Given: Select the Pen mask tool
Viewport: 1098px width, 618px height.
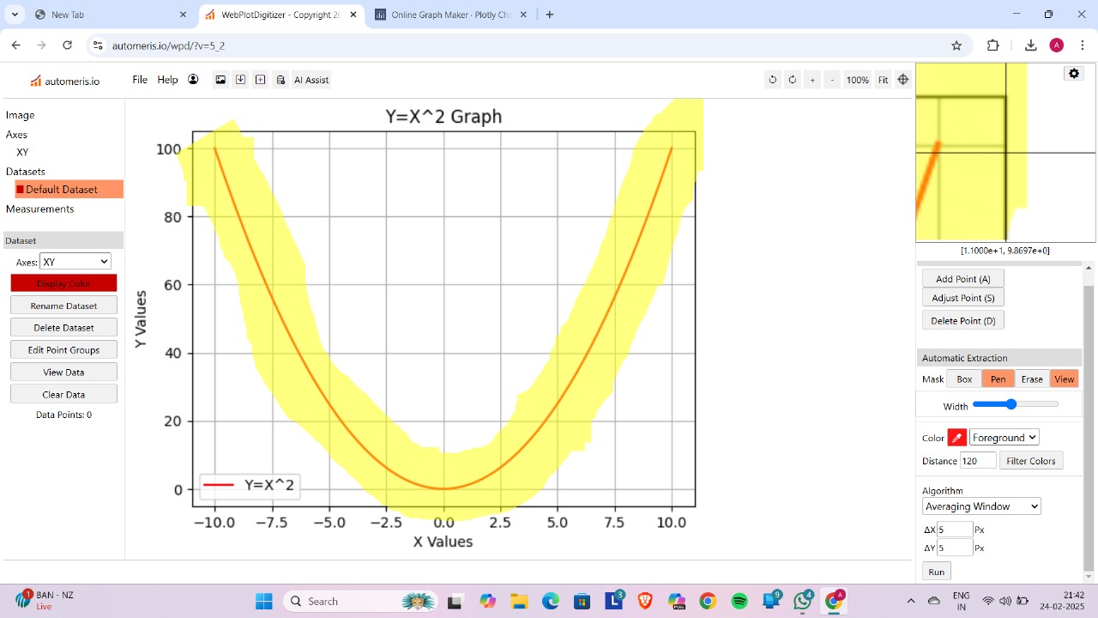Looking at the screenshot, I should coord(998,379).
